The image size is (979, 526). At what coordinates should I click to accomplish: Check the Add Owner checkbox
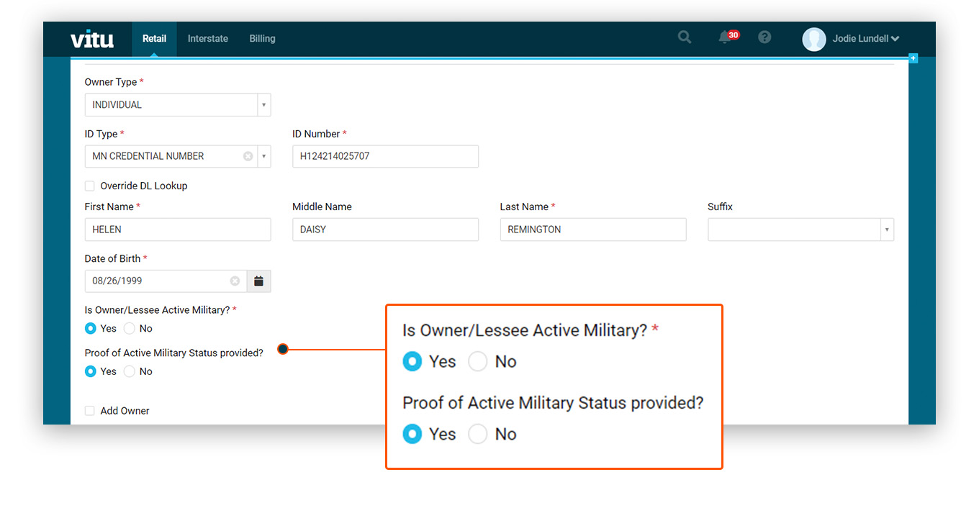pyautogui.click(x=90, y=411)
